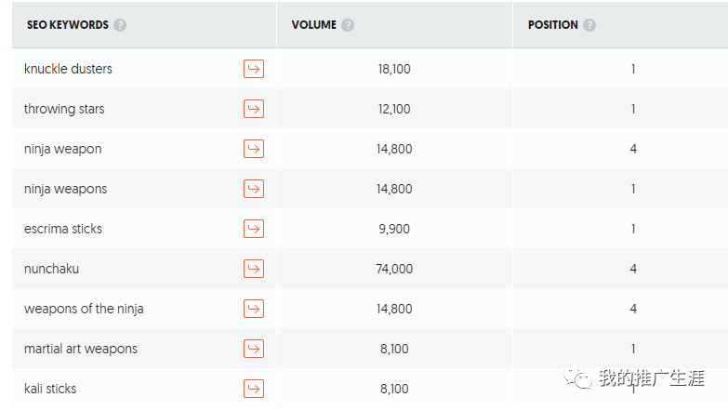
Task: Click arrow icon next to throwing stars
Action: coord(253,109)
